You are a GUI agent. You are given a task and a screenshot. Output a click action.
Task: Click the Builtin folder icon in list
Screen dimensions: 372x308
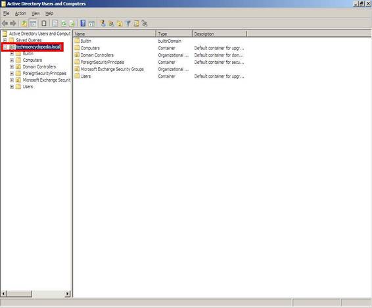pyautogui.click(x=77, y=41)
